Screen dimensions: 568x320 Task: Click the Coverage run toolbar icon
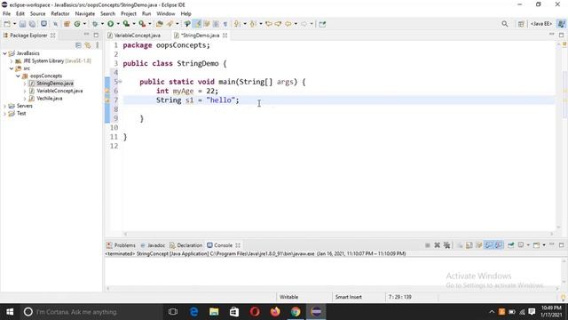point(126,24)
